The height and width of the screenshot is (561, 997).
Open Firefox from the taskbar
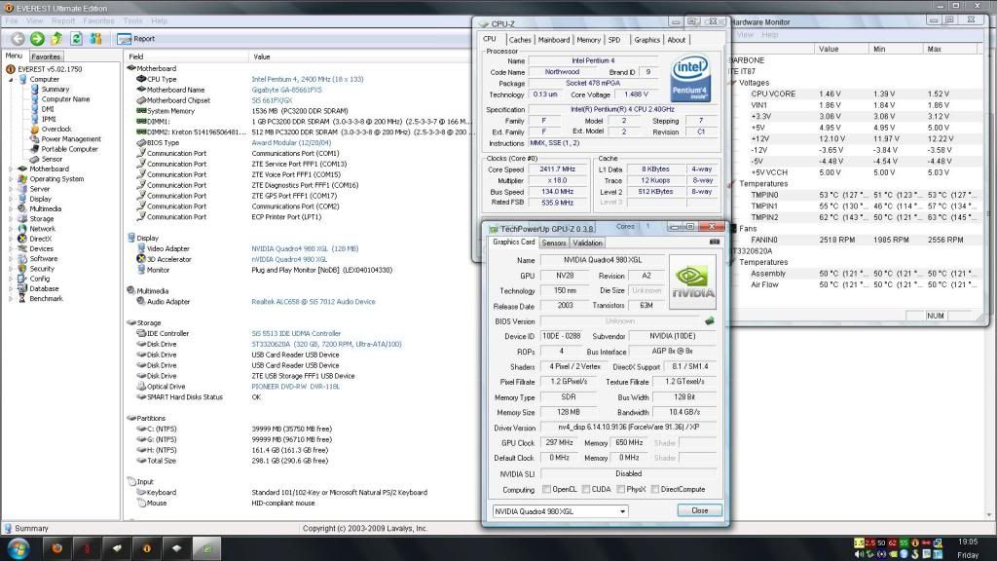[x=57, y=548]
